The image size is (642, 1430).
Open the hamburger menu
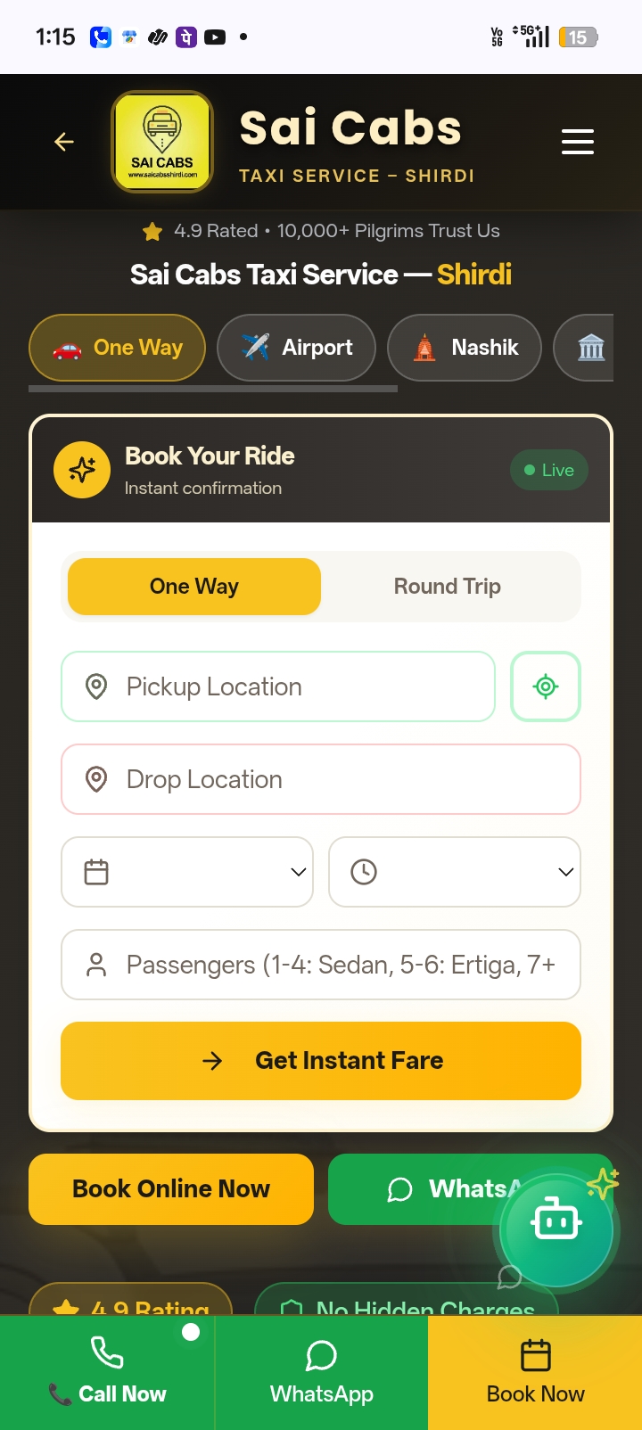pyautogui.click(x=577, y=142)
